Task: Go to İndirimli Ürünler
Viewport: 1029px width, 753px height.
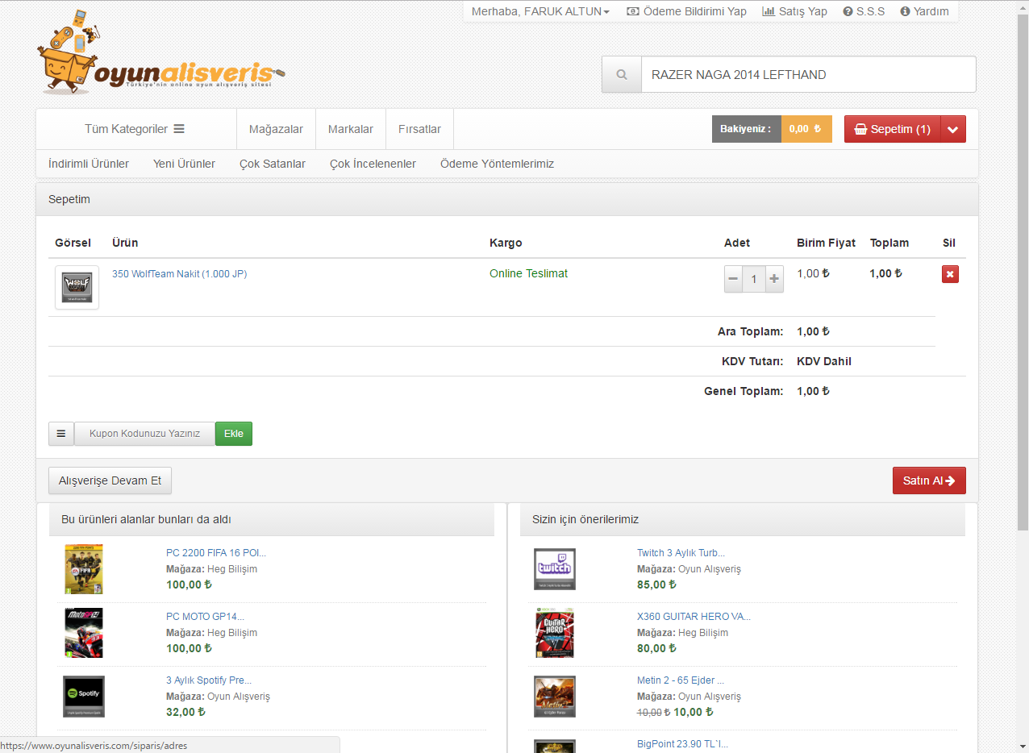Action: (x=89, y=164)
